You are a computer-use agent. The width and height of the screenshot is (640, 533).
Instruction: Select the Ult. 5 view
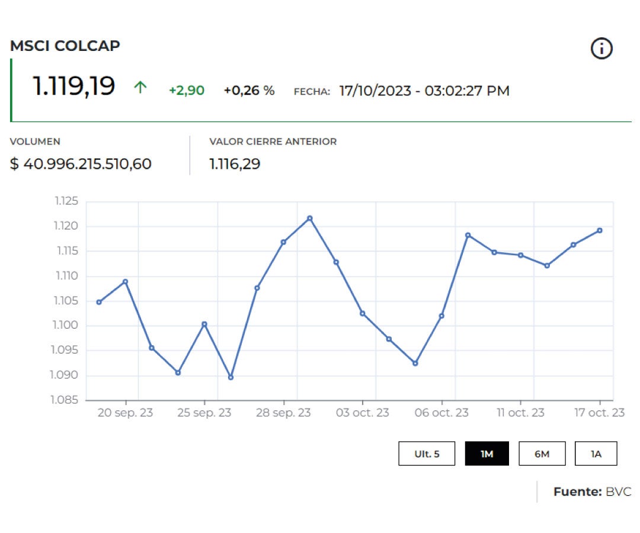(x=427, y=453)
